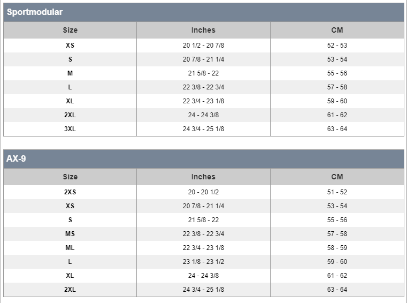Select the AX-9 Size column header
The height and width of the screenshot is (303, 407).
pos(70,177)
